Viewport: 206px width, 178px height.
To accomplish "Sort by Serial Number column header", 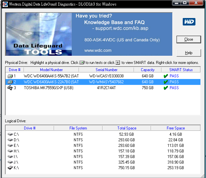I will (x=106, y=70).
